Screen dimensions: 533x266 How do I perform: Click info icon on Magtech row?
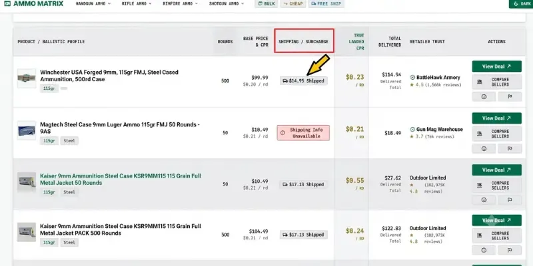tap(484, 148)
